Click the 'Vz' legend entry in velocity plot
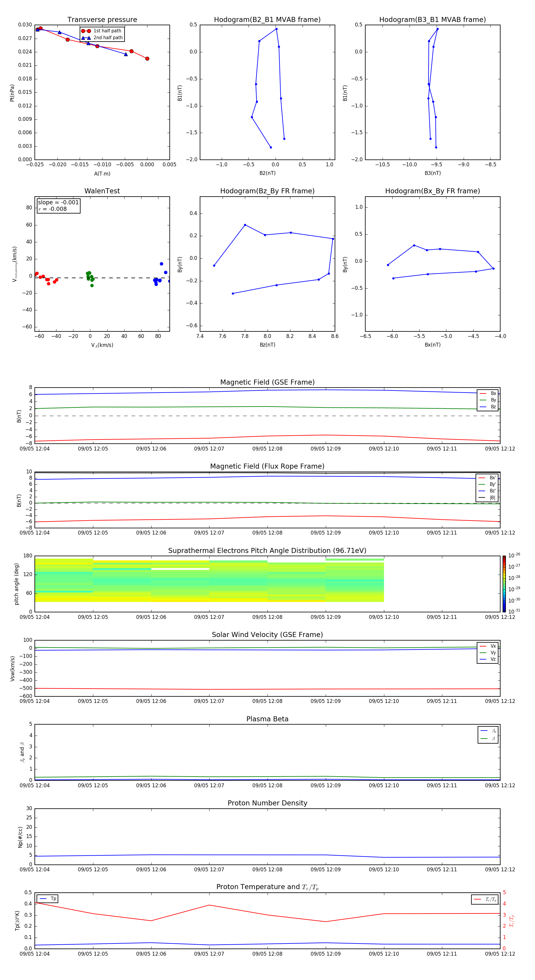Screen dimensions: 535x980 (488, 659)
